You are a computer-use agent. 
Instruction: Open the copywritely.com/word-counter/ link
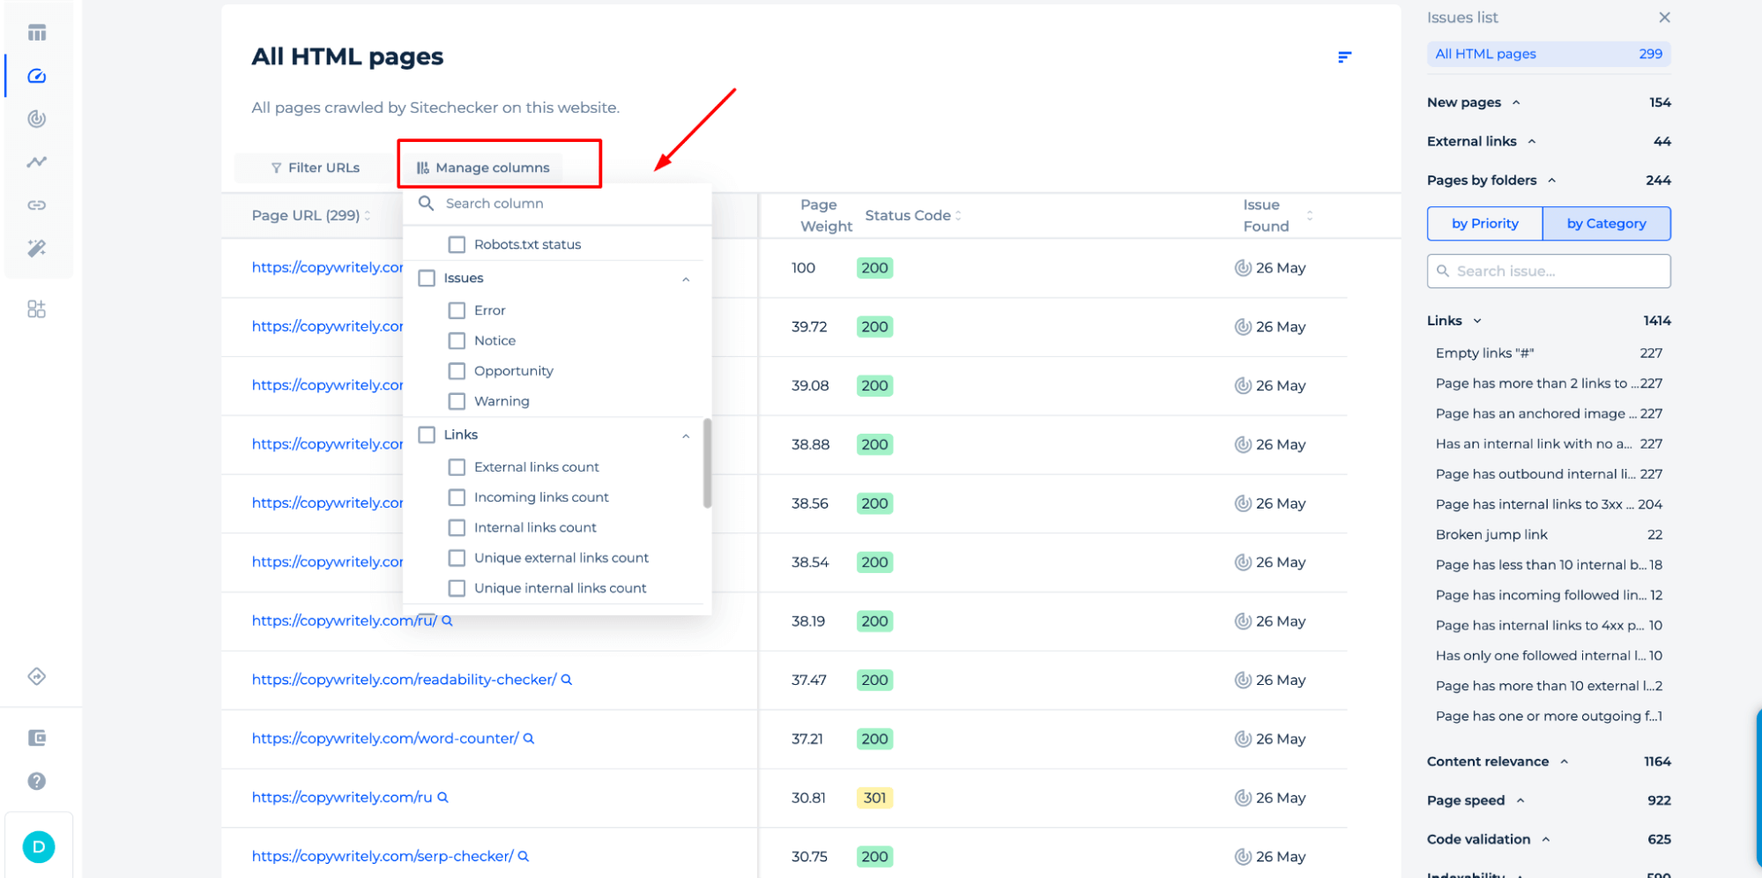385,739
